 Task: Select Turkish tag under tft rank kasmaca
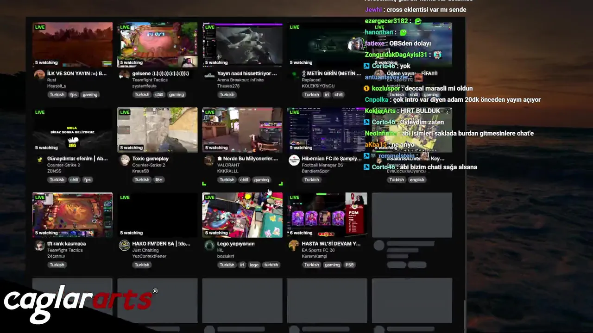point(57,265)
